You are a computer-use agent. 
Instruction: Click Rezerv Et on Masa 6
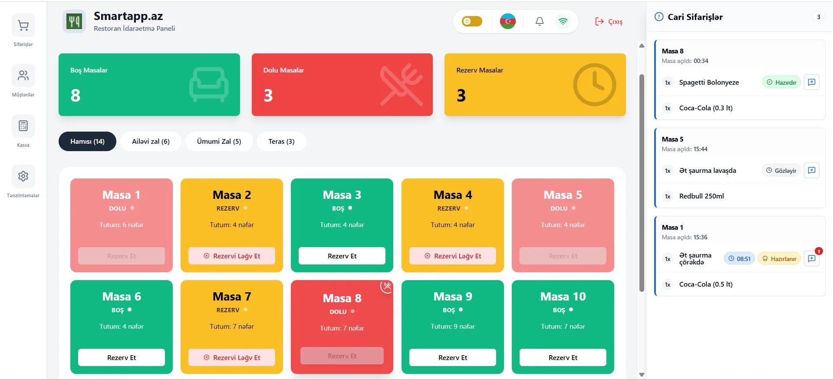(x=122, y=357)
